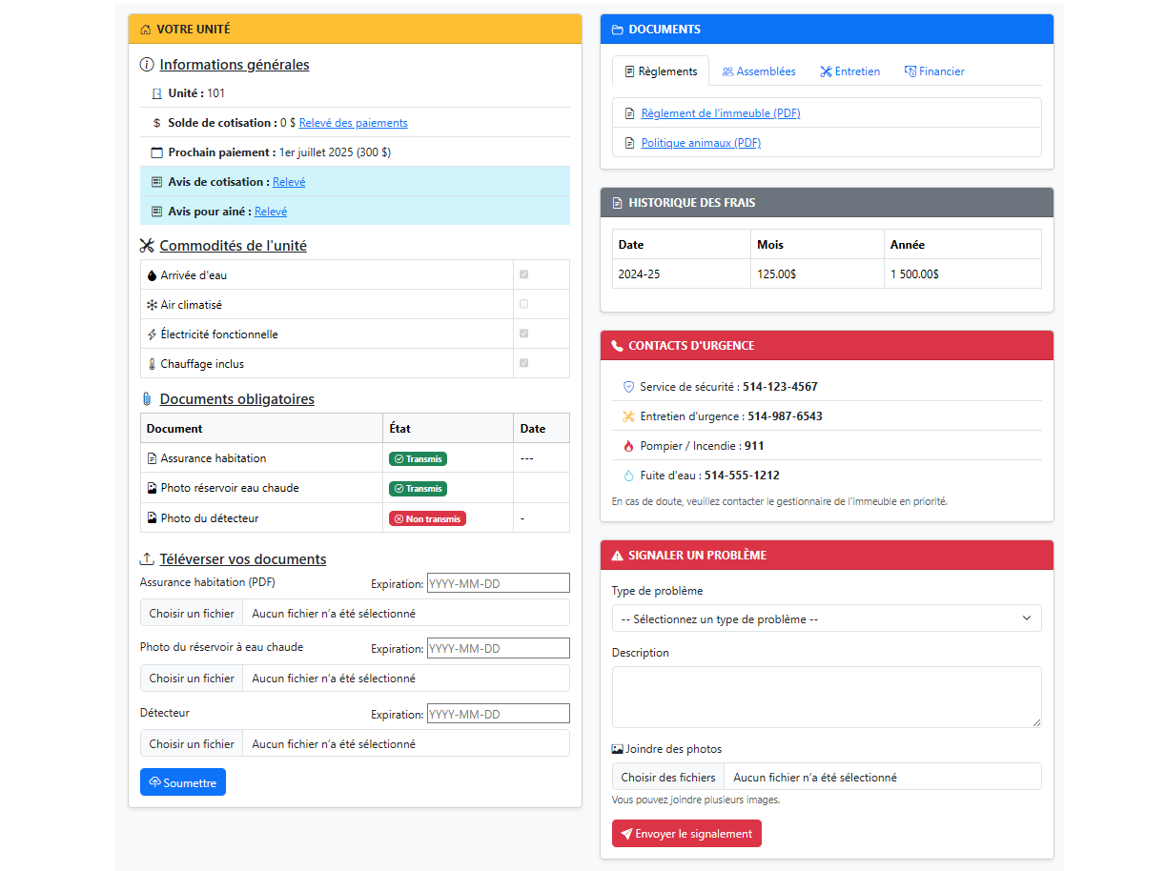
Task: Click the snowflake icon beside Air climatisé
Action: click(152, 305)
